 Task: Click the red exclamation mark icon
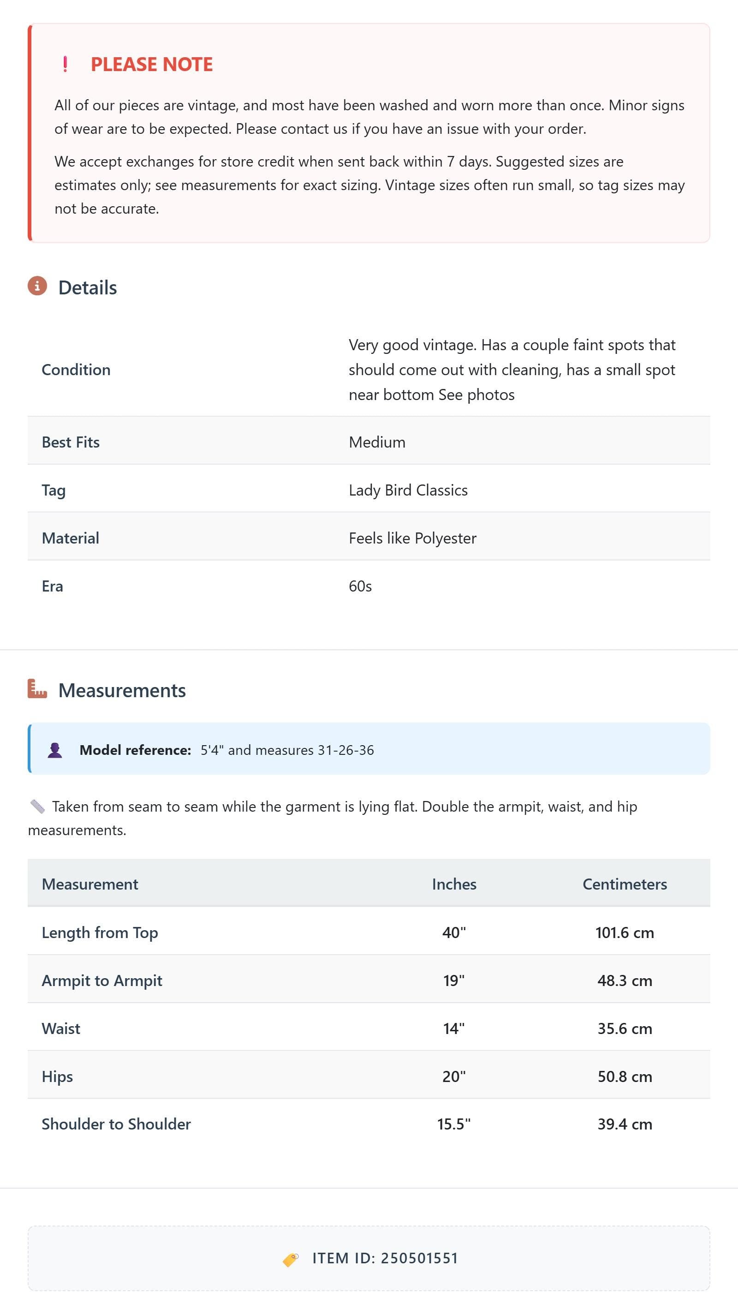65,64
